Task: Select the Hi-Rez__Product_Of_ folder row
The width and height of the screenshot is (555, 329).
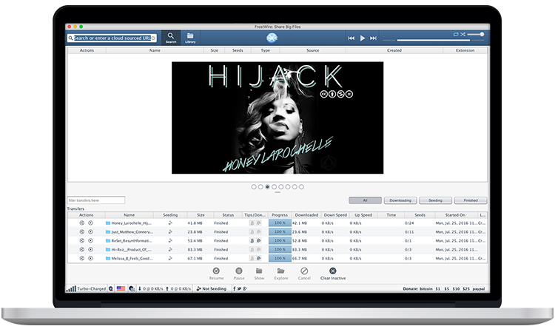Action: (x=277, y=249)
